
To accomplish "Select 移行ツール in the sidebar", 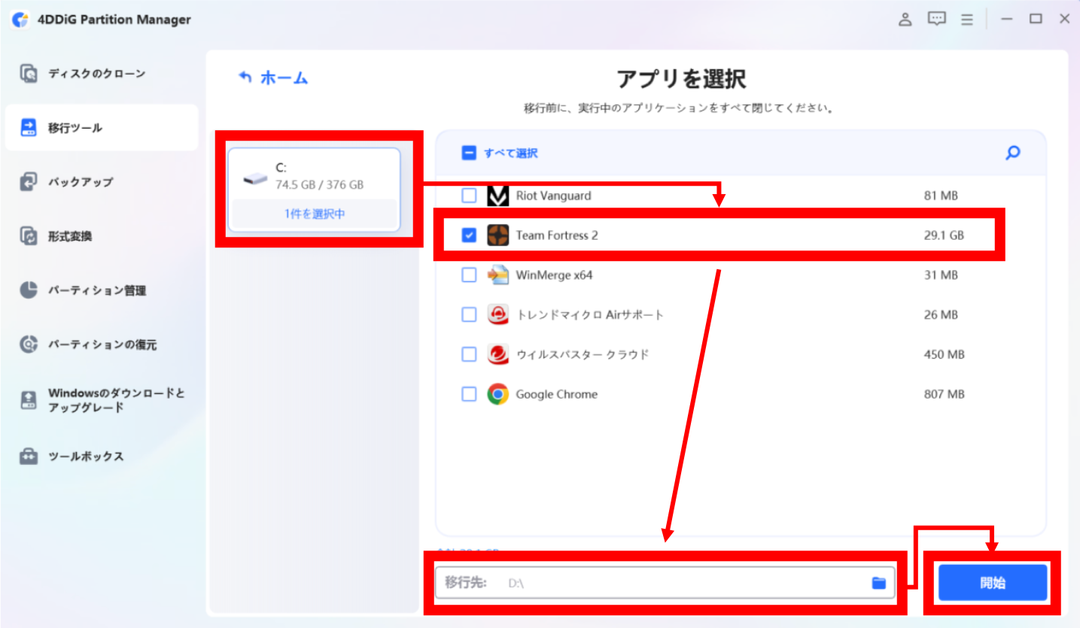I will point(102,128).
